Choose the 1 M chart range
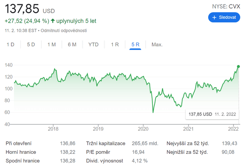This screenshot has height=167, width=246. click(51, 45)
